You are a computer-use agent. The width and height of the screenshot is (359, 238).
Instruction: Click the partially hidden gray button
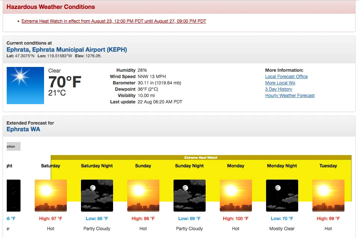(x=13, y=147)
